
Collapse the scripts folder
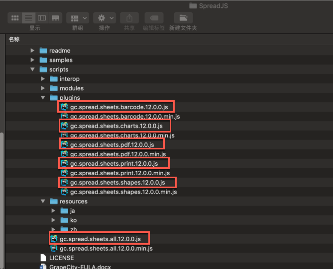33,69
